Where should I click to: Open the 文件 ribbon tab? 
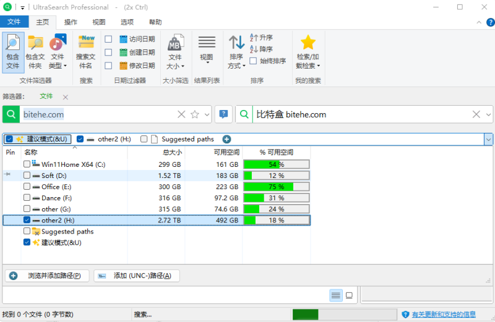[x=14, y=22]
